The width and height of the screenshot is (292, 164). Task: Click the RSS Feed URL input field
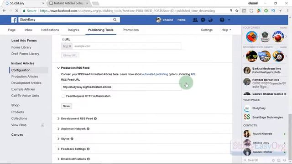121,87
